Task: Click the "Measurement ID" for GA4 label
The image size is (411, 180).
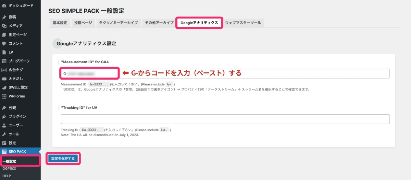Action: 85,61
